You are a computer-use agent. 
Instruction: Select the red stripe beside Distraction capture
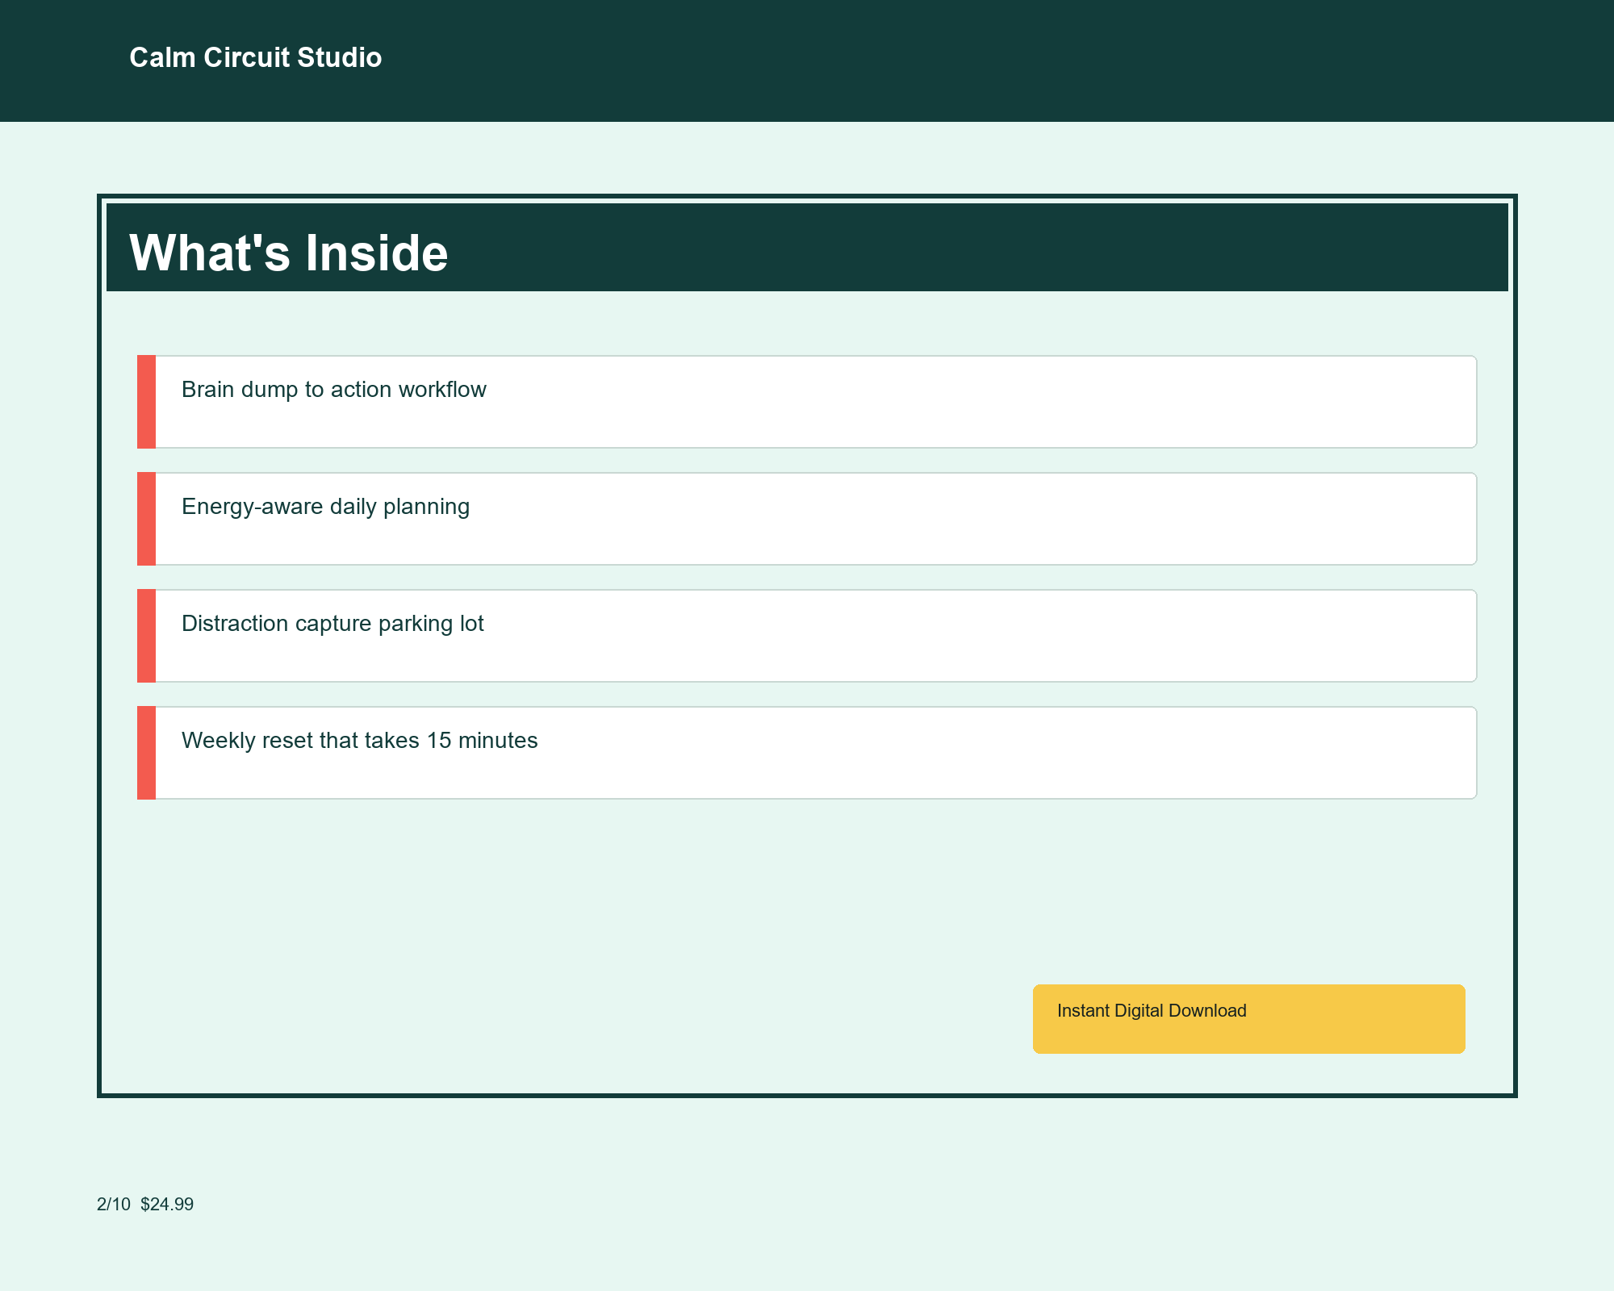pos(146,634)
